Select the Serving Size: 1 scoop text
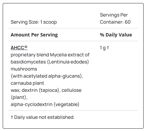 pyautogui.click(x=34, y=22)
